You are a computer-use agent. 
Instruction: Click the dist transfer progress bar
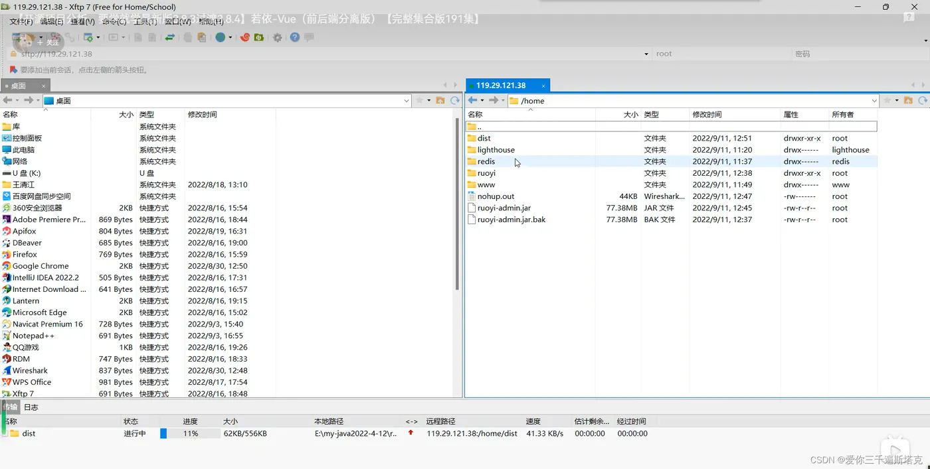click(190, 434)
